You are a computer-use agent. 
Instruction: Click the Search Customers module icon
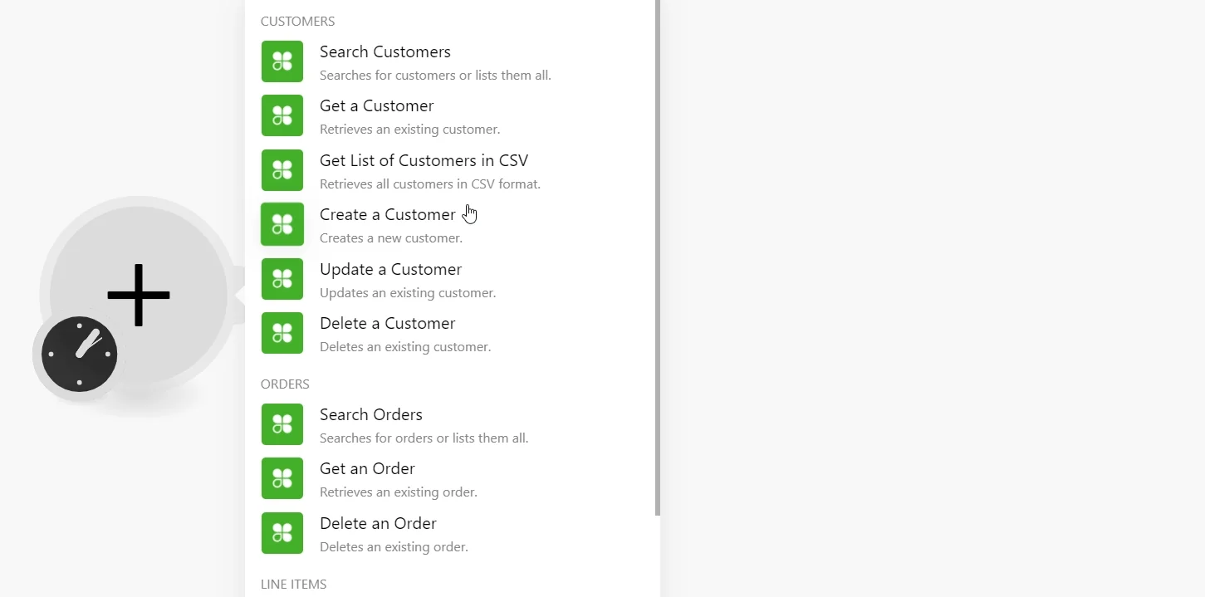coord(282,61)
